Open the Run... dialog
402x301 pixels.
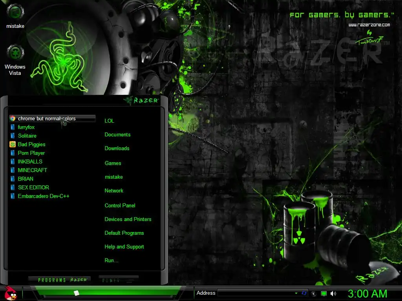pyautogui.click(x=111, y=261)
